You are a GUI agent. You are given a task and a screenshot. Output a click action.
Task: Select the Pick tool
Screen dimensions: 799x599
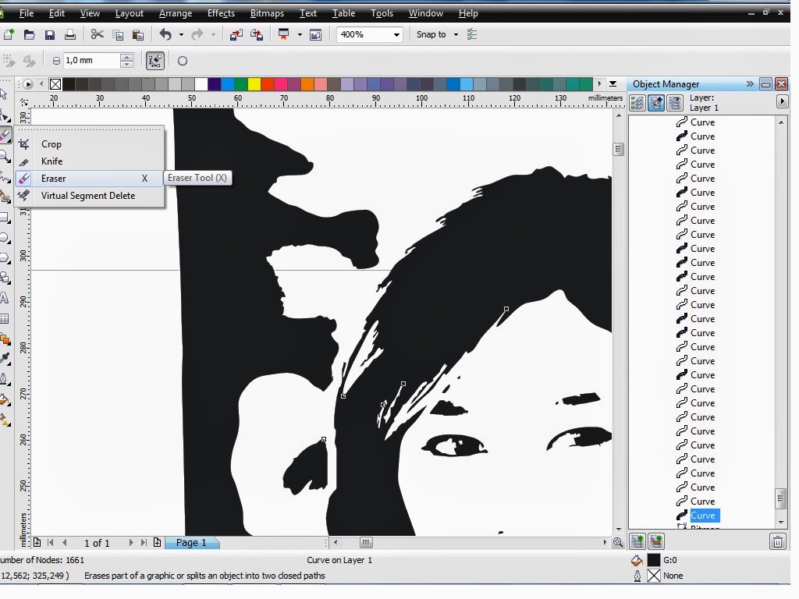tap(7, 94)
